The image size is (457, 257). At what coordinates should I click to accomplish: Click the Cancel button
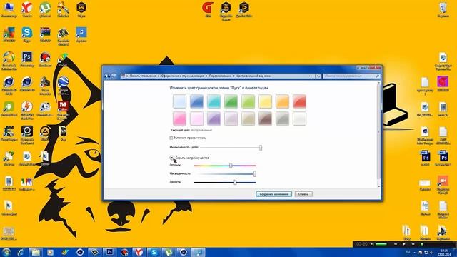pos(303,194)
